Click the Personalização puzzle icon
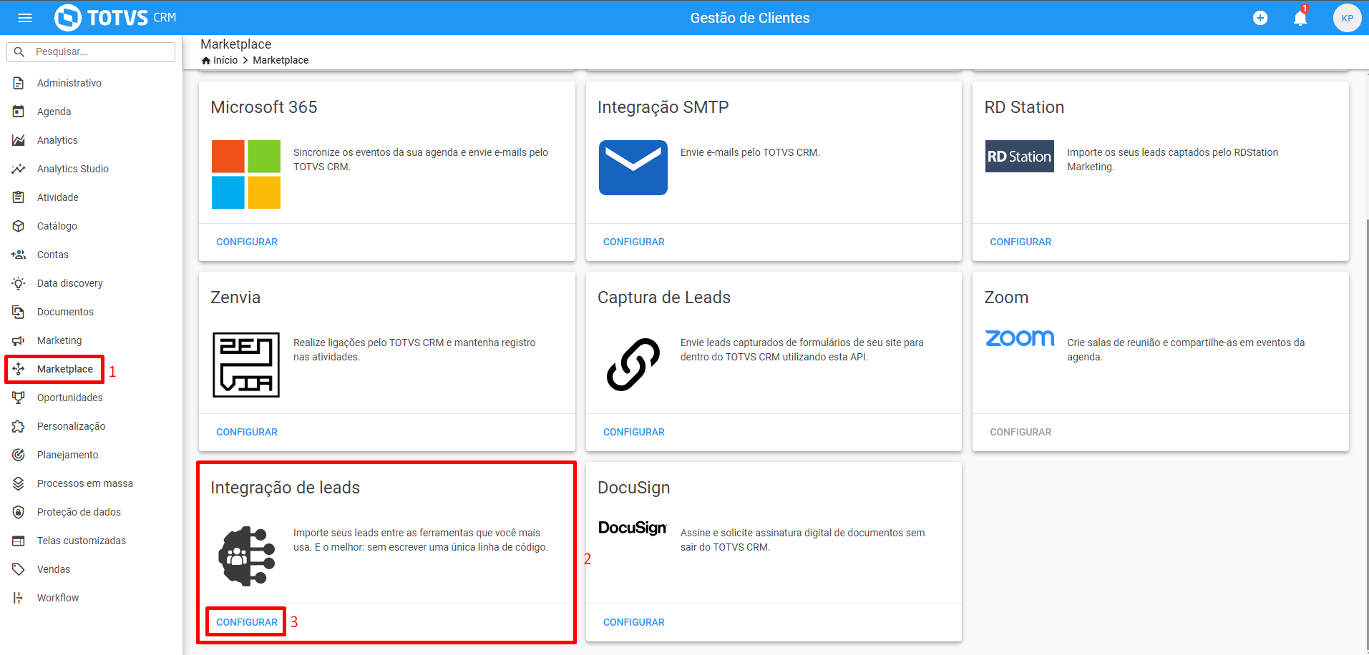Image resolution: width=1369 pixels, height=655 pixels. pos(19,426)
